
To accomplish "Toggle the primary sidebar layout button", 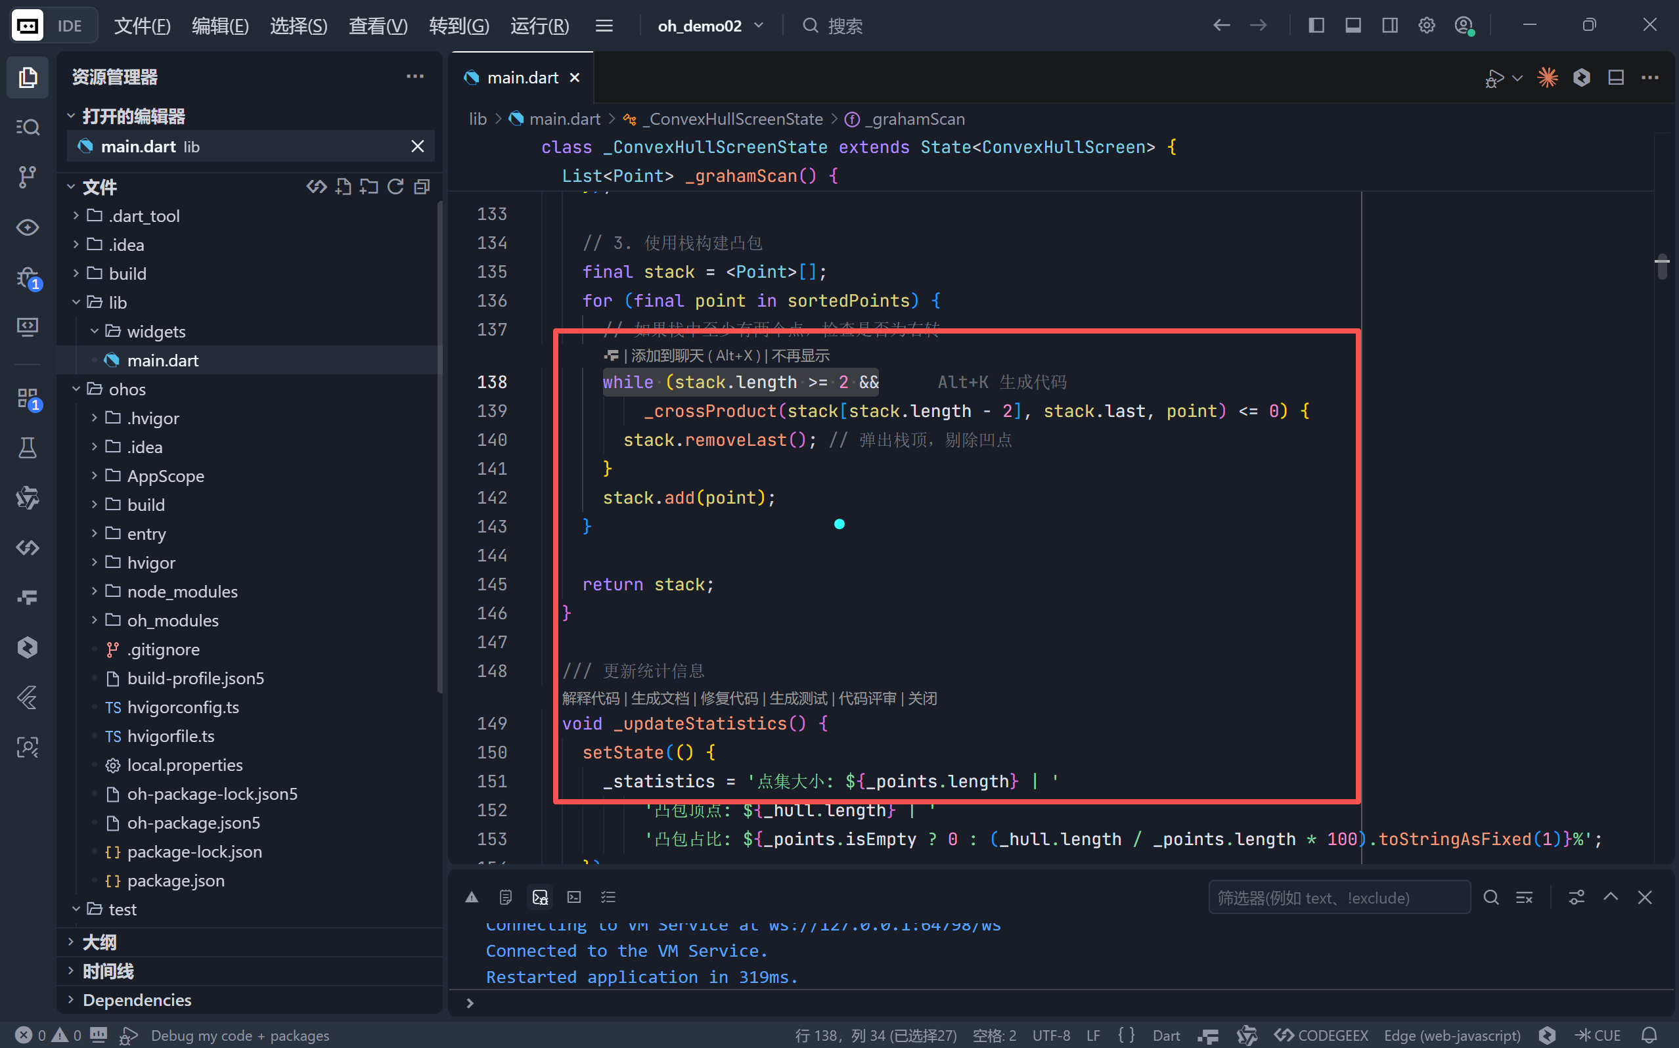I will pyautogui.click(x=1316, y=26).
